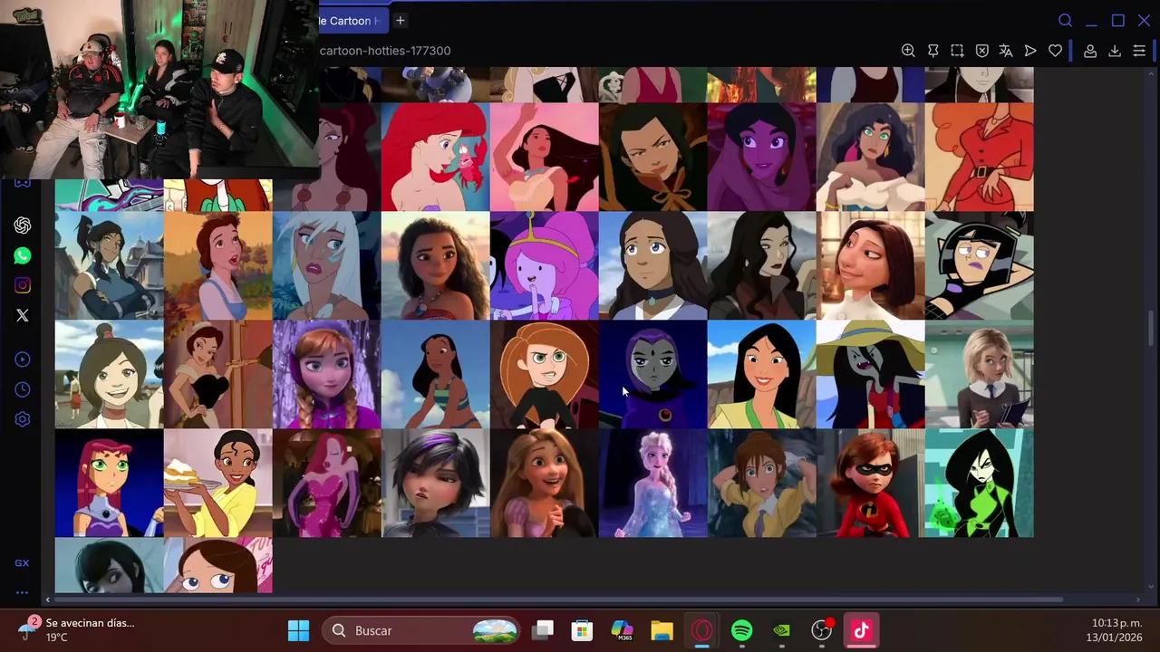Open the ad blocker shield icon
1160x652 pixels.
(x=981, y=51)
